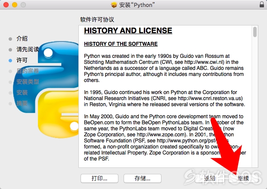Click the HISTORY AND LICENSE heading
Viewport: 267px width, 189px height.
128,31
